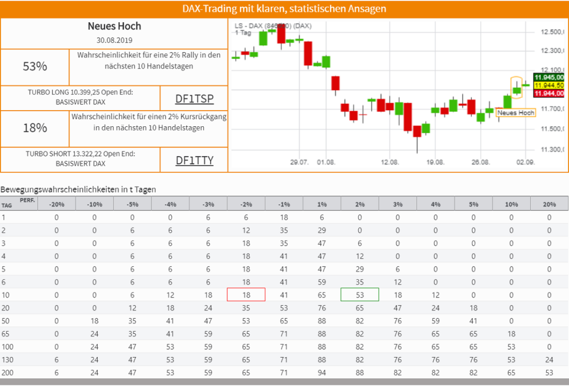Click the 12.08. date on chart axis

coord(390,162)
